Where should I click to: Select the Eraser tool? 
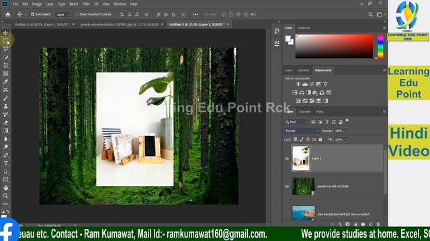point(5,123)
